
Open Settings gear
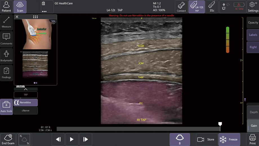point(253,7)
